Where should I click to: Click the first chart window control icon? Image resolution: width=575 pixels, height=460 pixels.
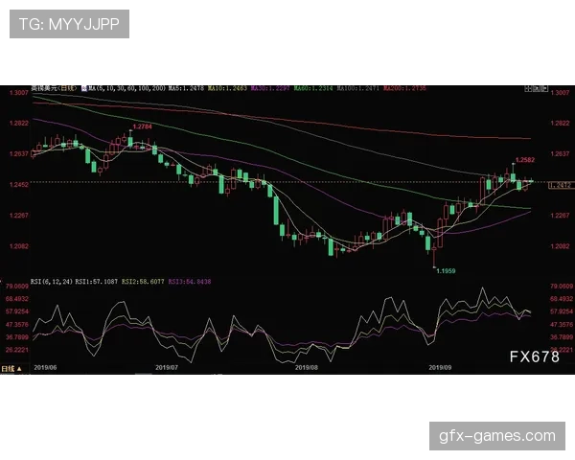(526, 87)
